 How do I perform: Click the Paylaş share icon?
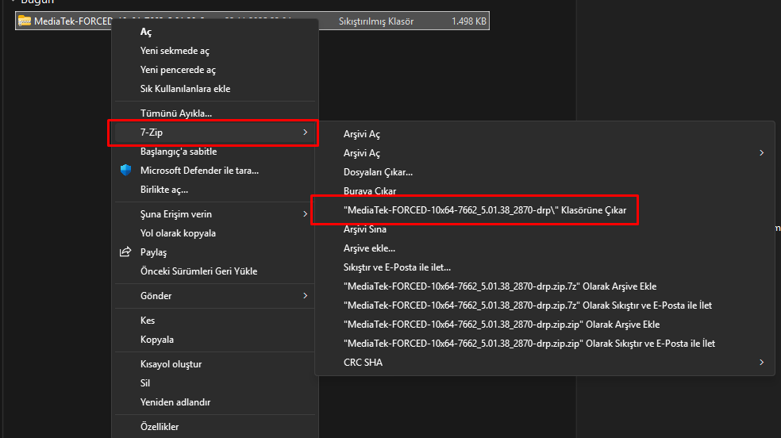coord(125,252)
